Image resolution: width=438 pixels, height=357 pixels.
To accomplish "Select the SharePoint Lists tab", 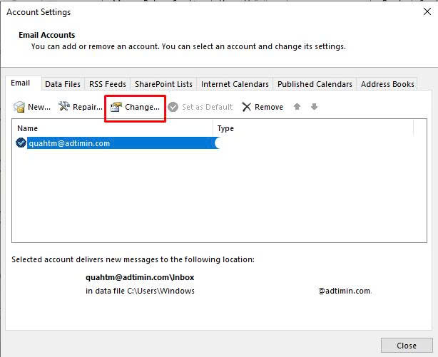I will pos(163,84).
